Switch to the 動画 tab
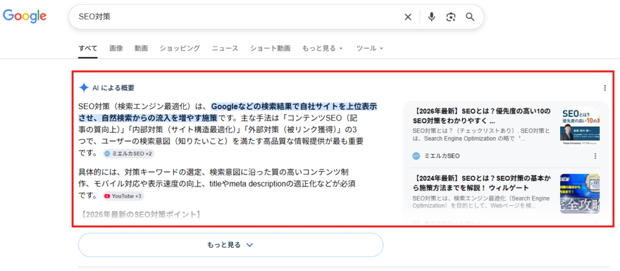The width and height of the screenshot is (620, 271). (141, 48)
